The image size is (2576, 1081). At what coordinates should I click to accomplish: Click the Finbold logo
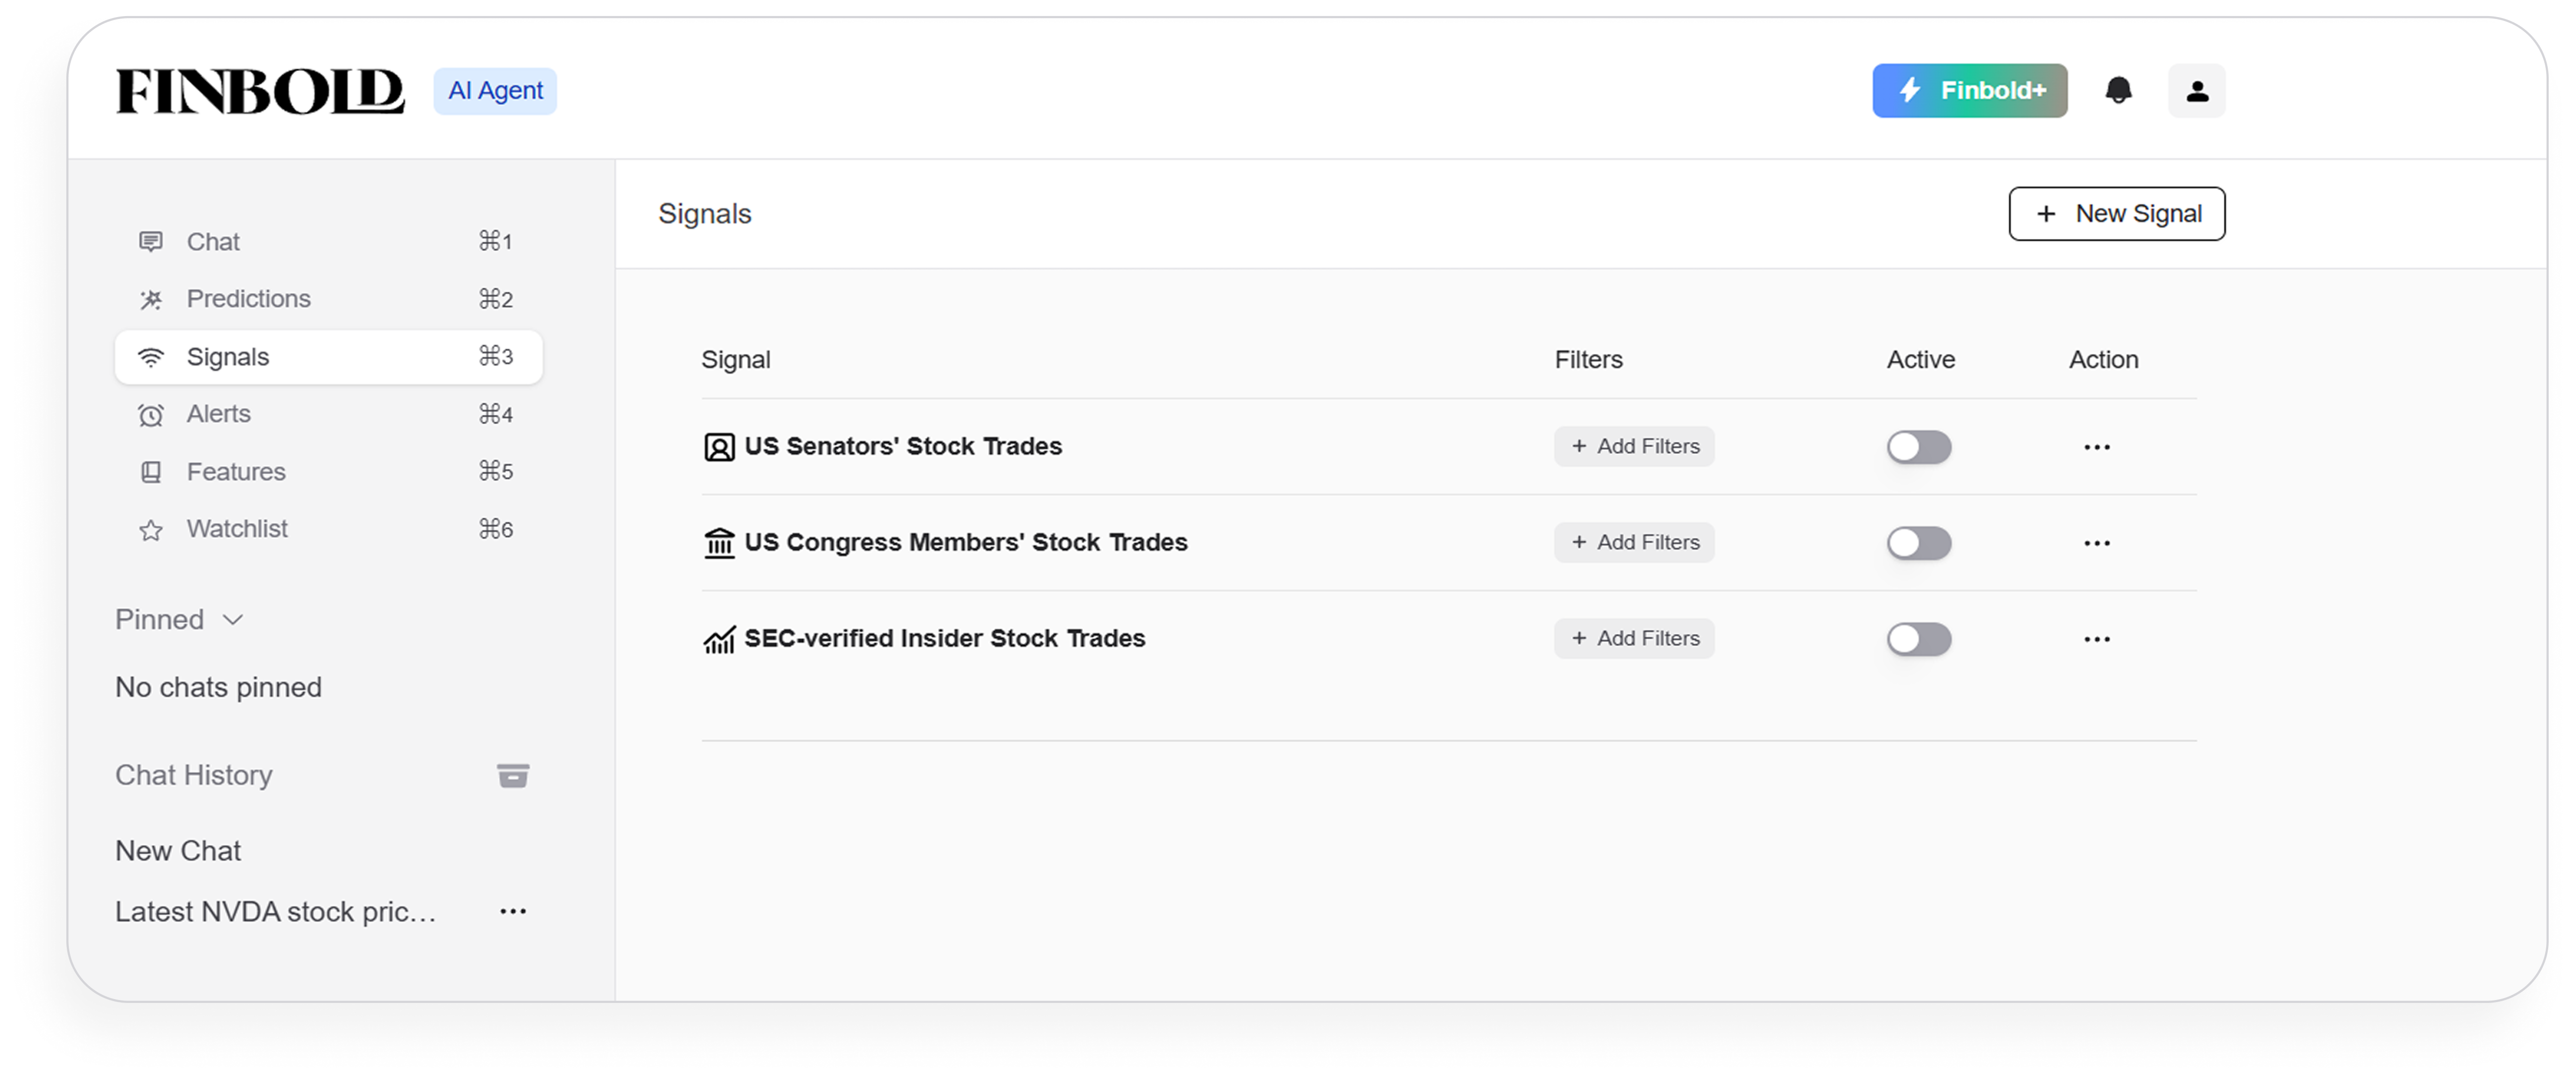click(x=260, y=91)
